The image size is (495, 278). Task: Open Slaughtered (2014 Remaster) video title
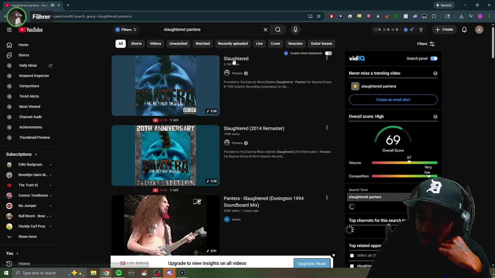(x=254, y=129)
